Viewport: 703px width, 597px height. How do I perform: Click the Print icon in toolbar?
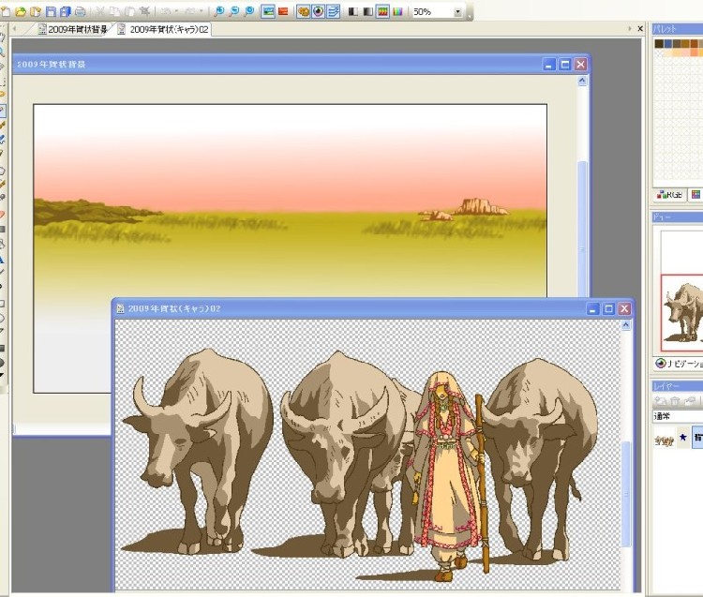pos(80,11)
